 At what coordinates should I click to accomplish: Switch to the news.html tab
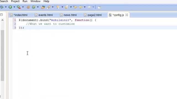coord(68,15)
